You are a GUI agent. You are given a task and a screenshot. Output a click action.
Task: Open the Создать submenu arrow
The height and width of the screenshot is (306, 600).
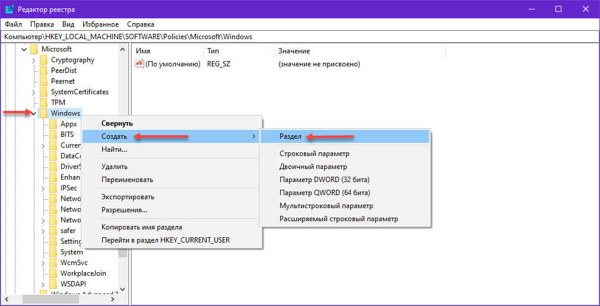[253, 136]
